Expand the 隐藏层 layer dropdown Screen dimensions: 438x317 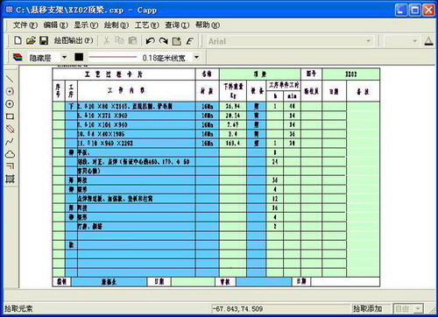coord(64,57)
